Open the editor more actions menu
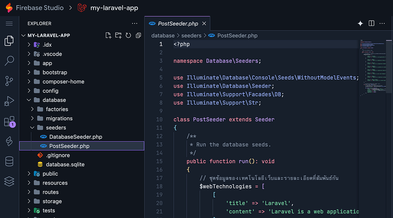The height and width of the screenshot is (218, 393). coord(382,23)
